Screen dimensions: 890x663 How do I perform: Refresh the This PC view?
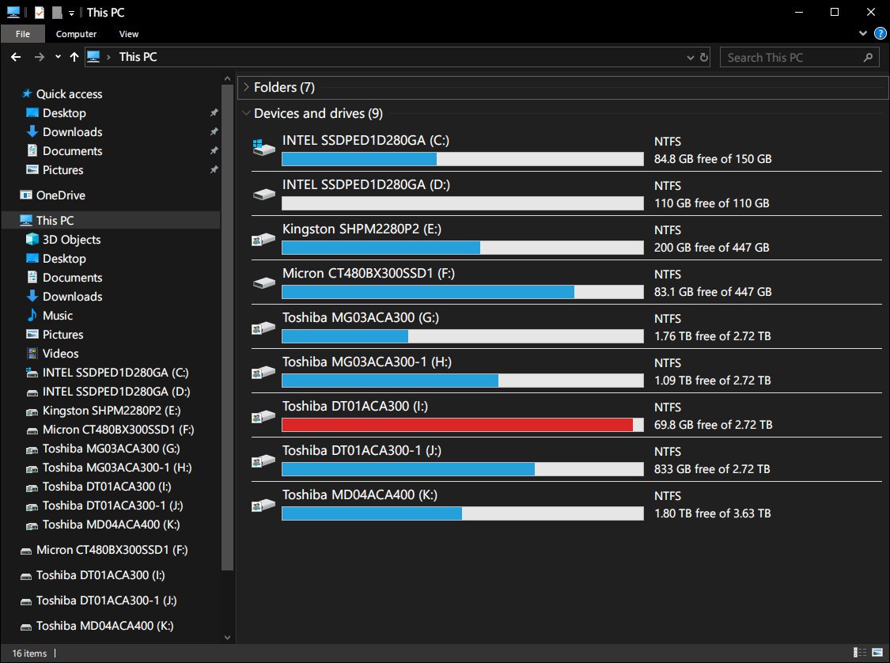coord(704,57)
